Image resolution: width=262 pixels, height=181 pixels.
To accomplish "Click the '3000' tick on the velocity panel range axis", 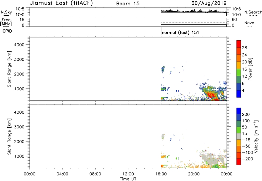I will pos(19,127).
